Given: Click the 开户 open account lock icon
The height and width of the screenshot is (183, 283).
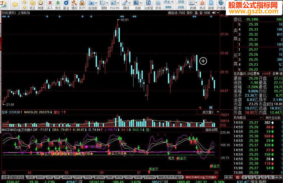Looking at the screenshot, I should click(82, 5).
